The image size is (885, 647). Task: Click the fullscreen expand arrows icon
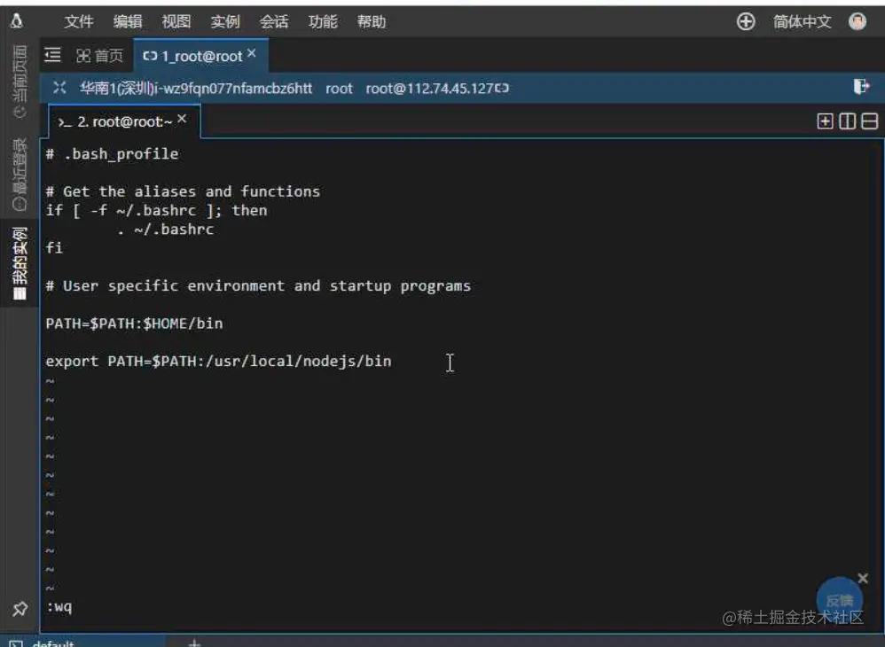tap(59, 88)
